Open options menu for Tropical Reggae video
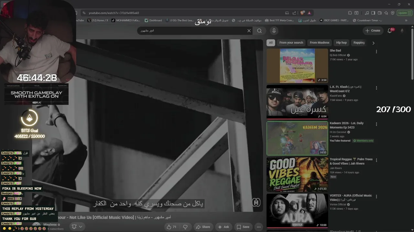414x232 pixels. tap(376, 160)
